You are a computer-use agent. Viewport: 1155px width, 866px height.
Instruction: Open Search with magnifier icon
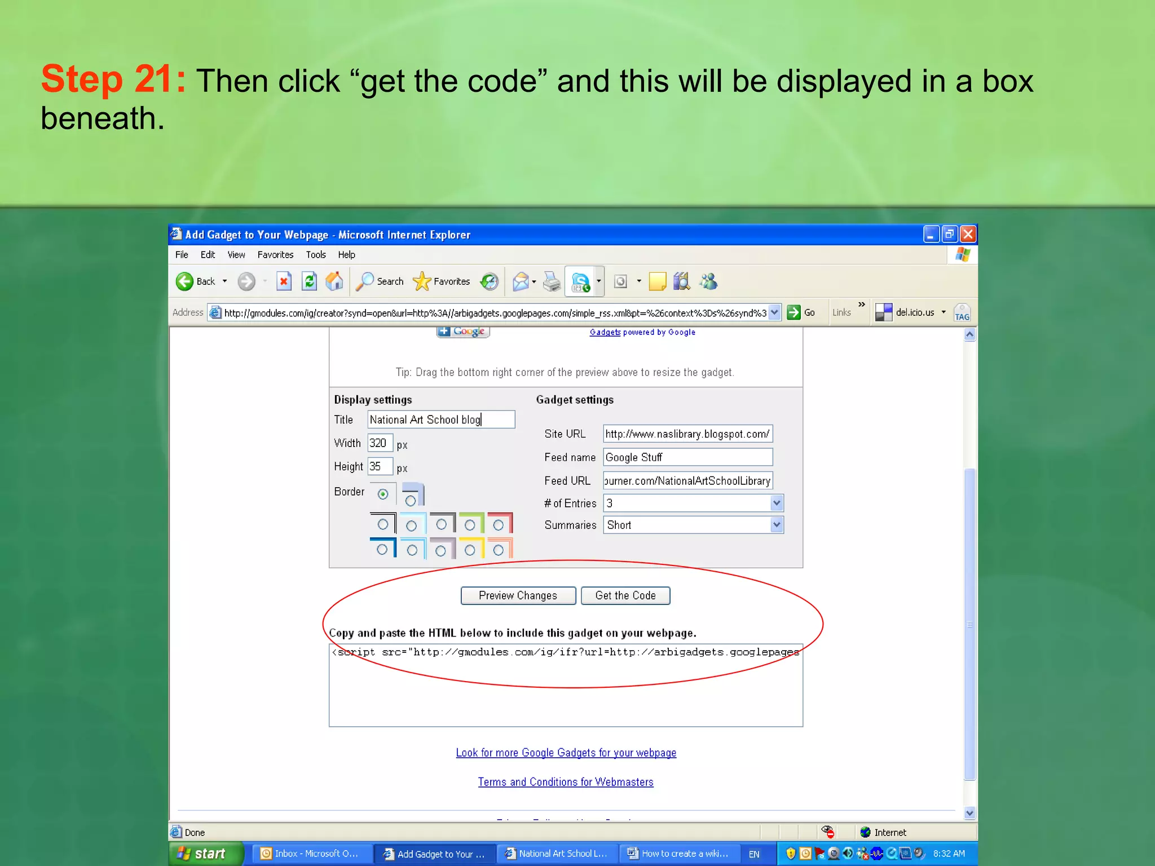[379, 281]
